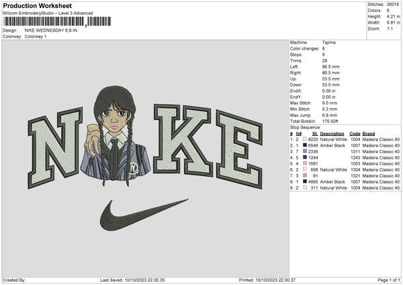Click the 'EndX:' label
The width and height of the screenshot is (403, 285).
296,91
